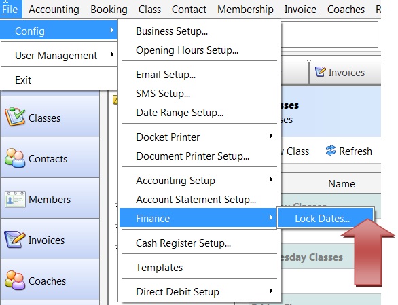Click the Name column header
This screenshot has width=398, height=305.
[342, 183]
